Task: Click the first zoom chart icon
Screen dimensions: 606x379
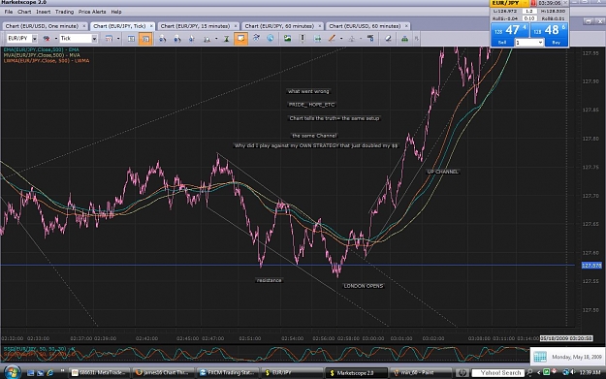Action: [163, 38]
